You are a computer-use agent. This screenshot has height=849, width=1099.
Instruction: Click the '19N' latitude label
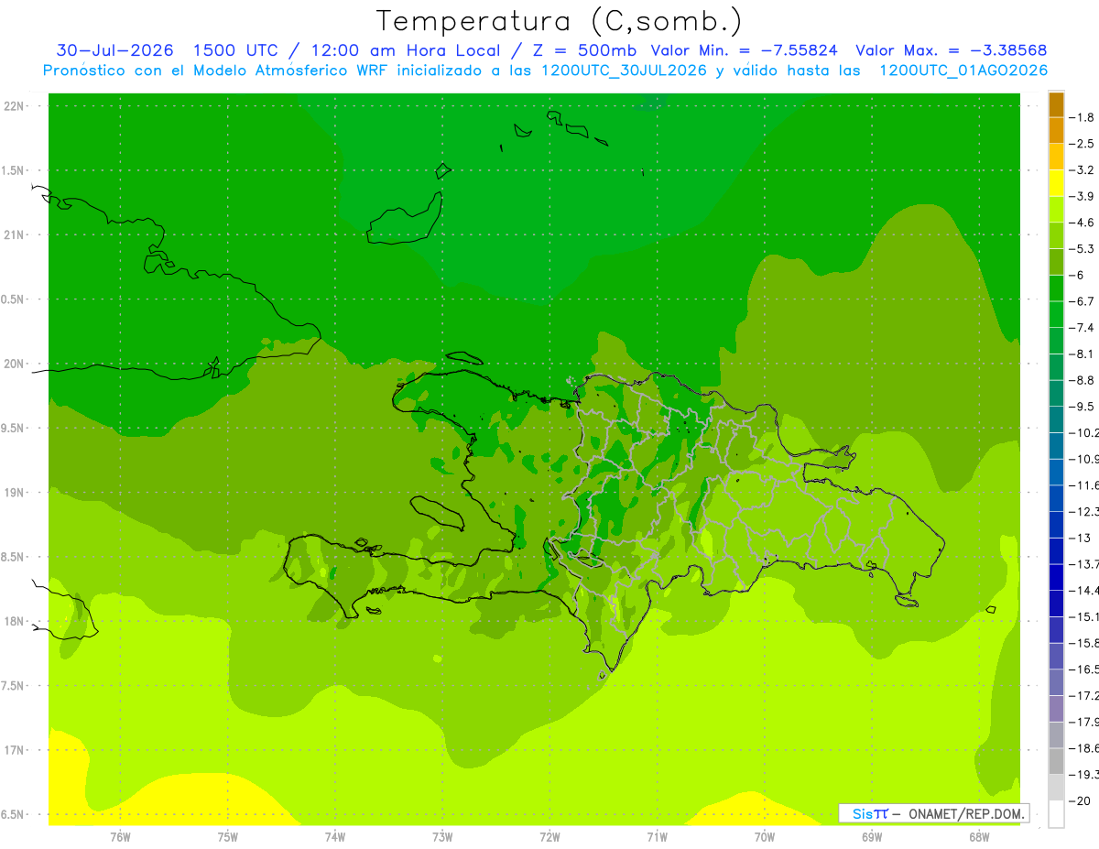(13, 492)
